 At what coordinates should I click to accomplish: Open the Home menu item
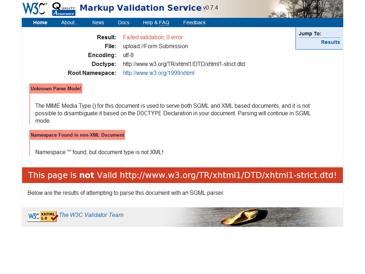[x=40, y=22]
